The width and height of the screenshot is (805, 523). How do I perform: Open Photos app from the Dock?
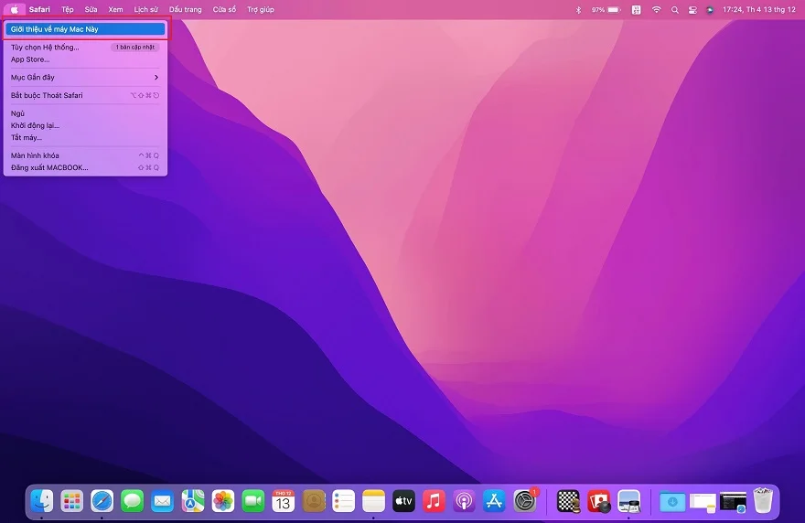point(223,500)
